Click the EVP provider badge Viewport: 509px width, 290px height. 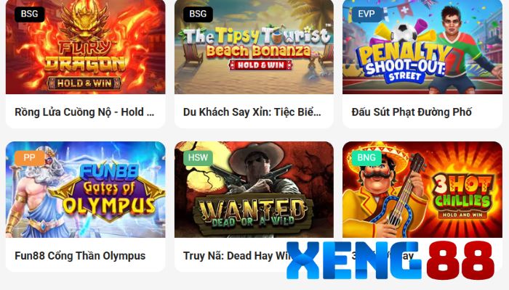(366, 14)
